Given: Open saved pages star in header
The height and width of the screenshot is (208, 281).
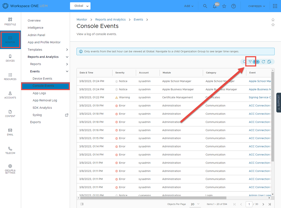Looking at the screenshot, I should click(x=224, y=6).
